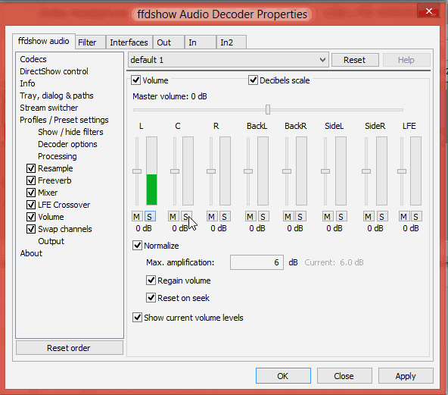Mute the BackR channel with M button
Viewport: 448px width, 395px height.
point(288,217)
